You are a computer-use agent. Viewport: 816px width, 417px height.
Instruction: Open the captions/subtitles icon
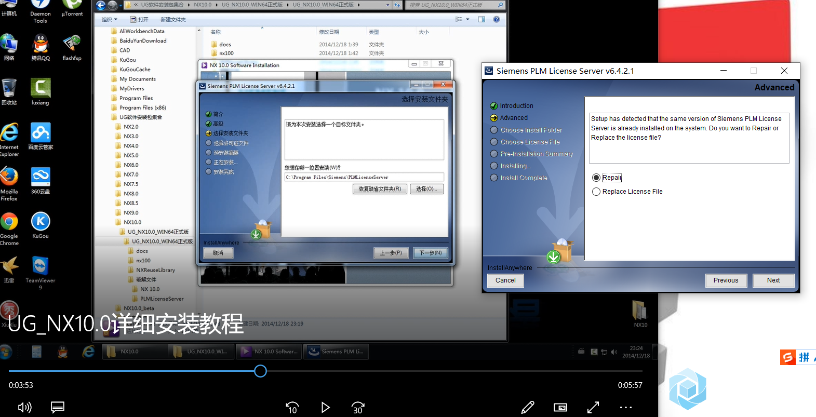pos(58,408)
